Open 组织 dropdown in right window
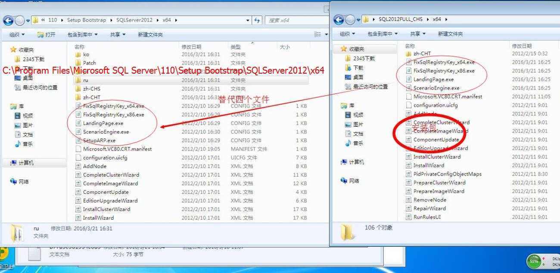 [x=348, y=34]
